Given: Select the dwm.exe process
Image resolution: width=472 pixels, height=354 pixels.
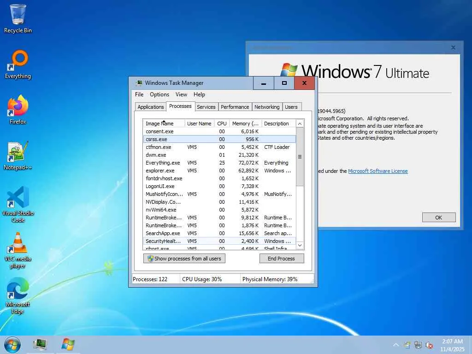Looking at the screenshot, I should [219, 155].
